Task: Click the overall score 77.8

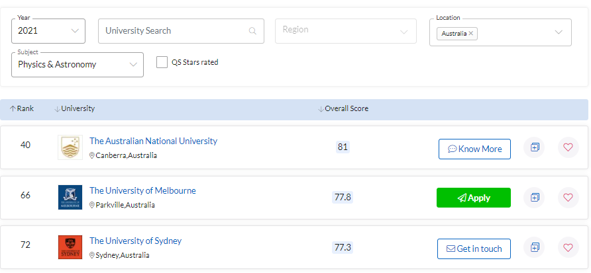Action: click(343, 197)
